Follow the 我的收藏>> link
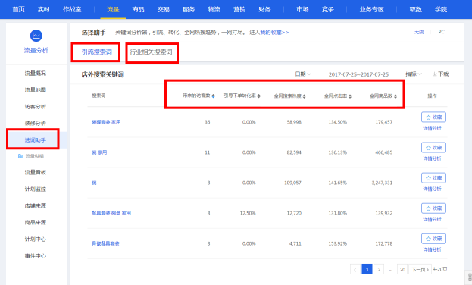Screen dimensions: 472x285 pyautogui.click(x=274, y=33)
